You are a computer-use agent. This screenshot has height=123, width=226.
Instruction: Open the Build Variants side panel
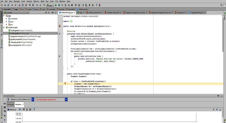point(2,112)
